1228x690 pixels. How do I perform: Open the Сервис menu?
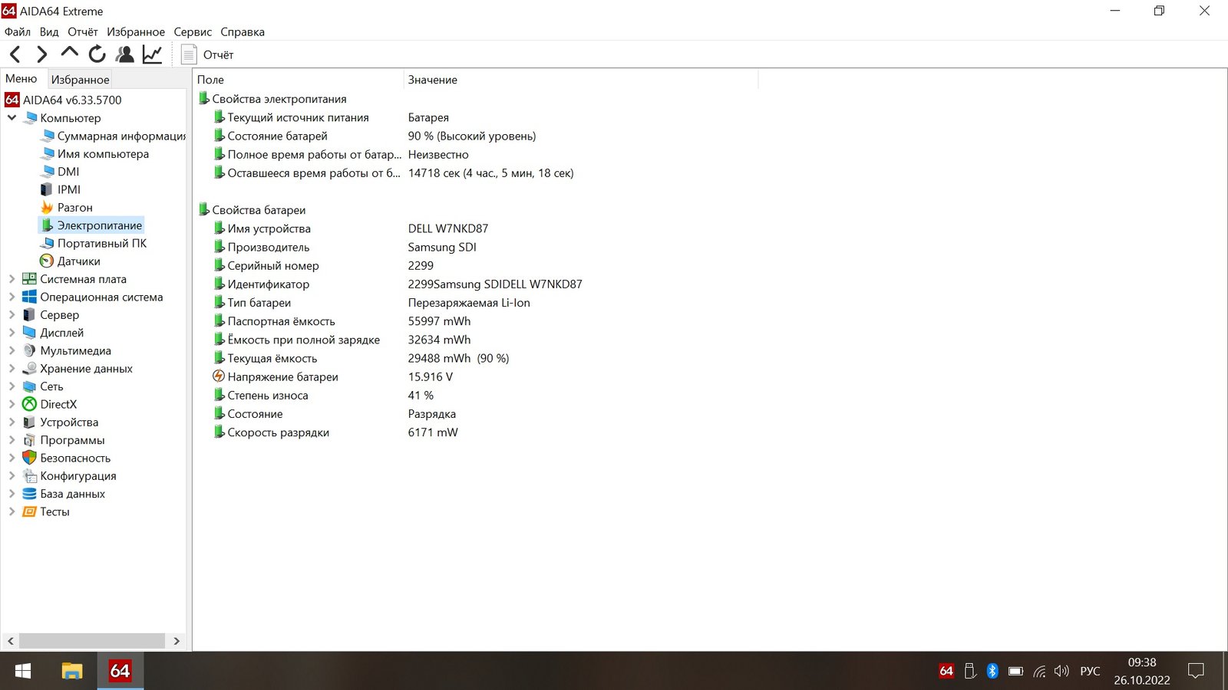[193, 31]
